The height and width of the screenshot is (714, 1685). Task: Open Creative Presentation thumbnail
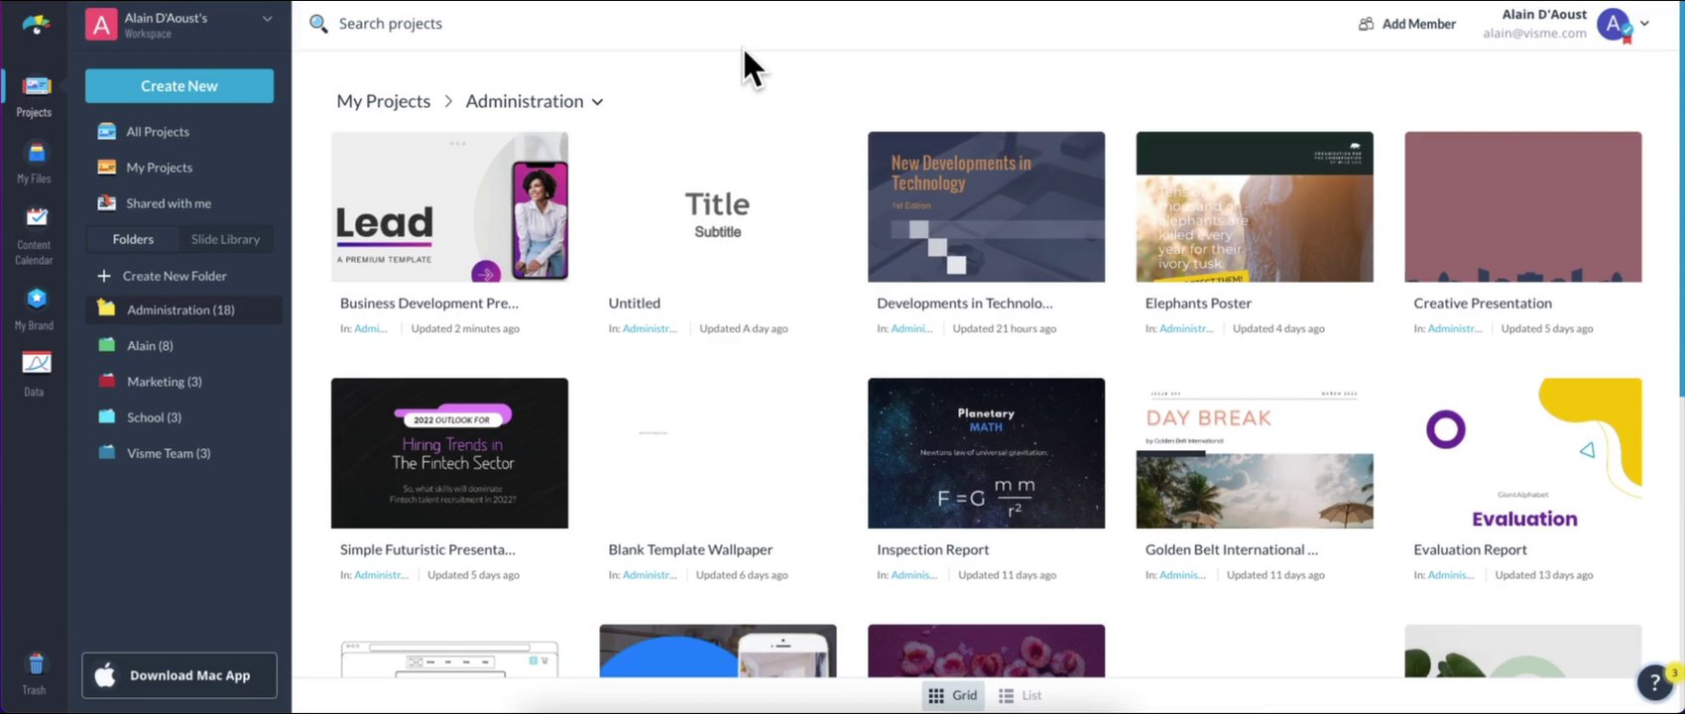pos(1523,207)
